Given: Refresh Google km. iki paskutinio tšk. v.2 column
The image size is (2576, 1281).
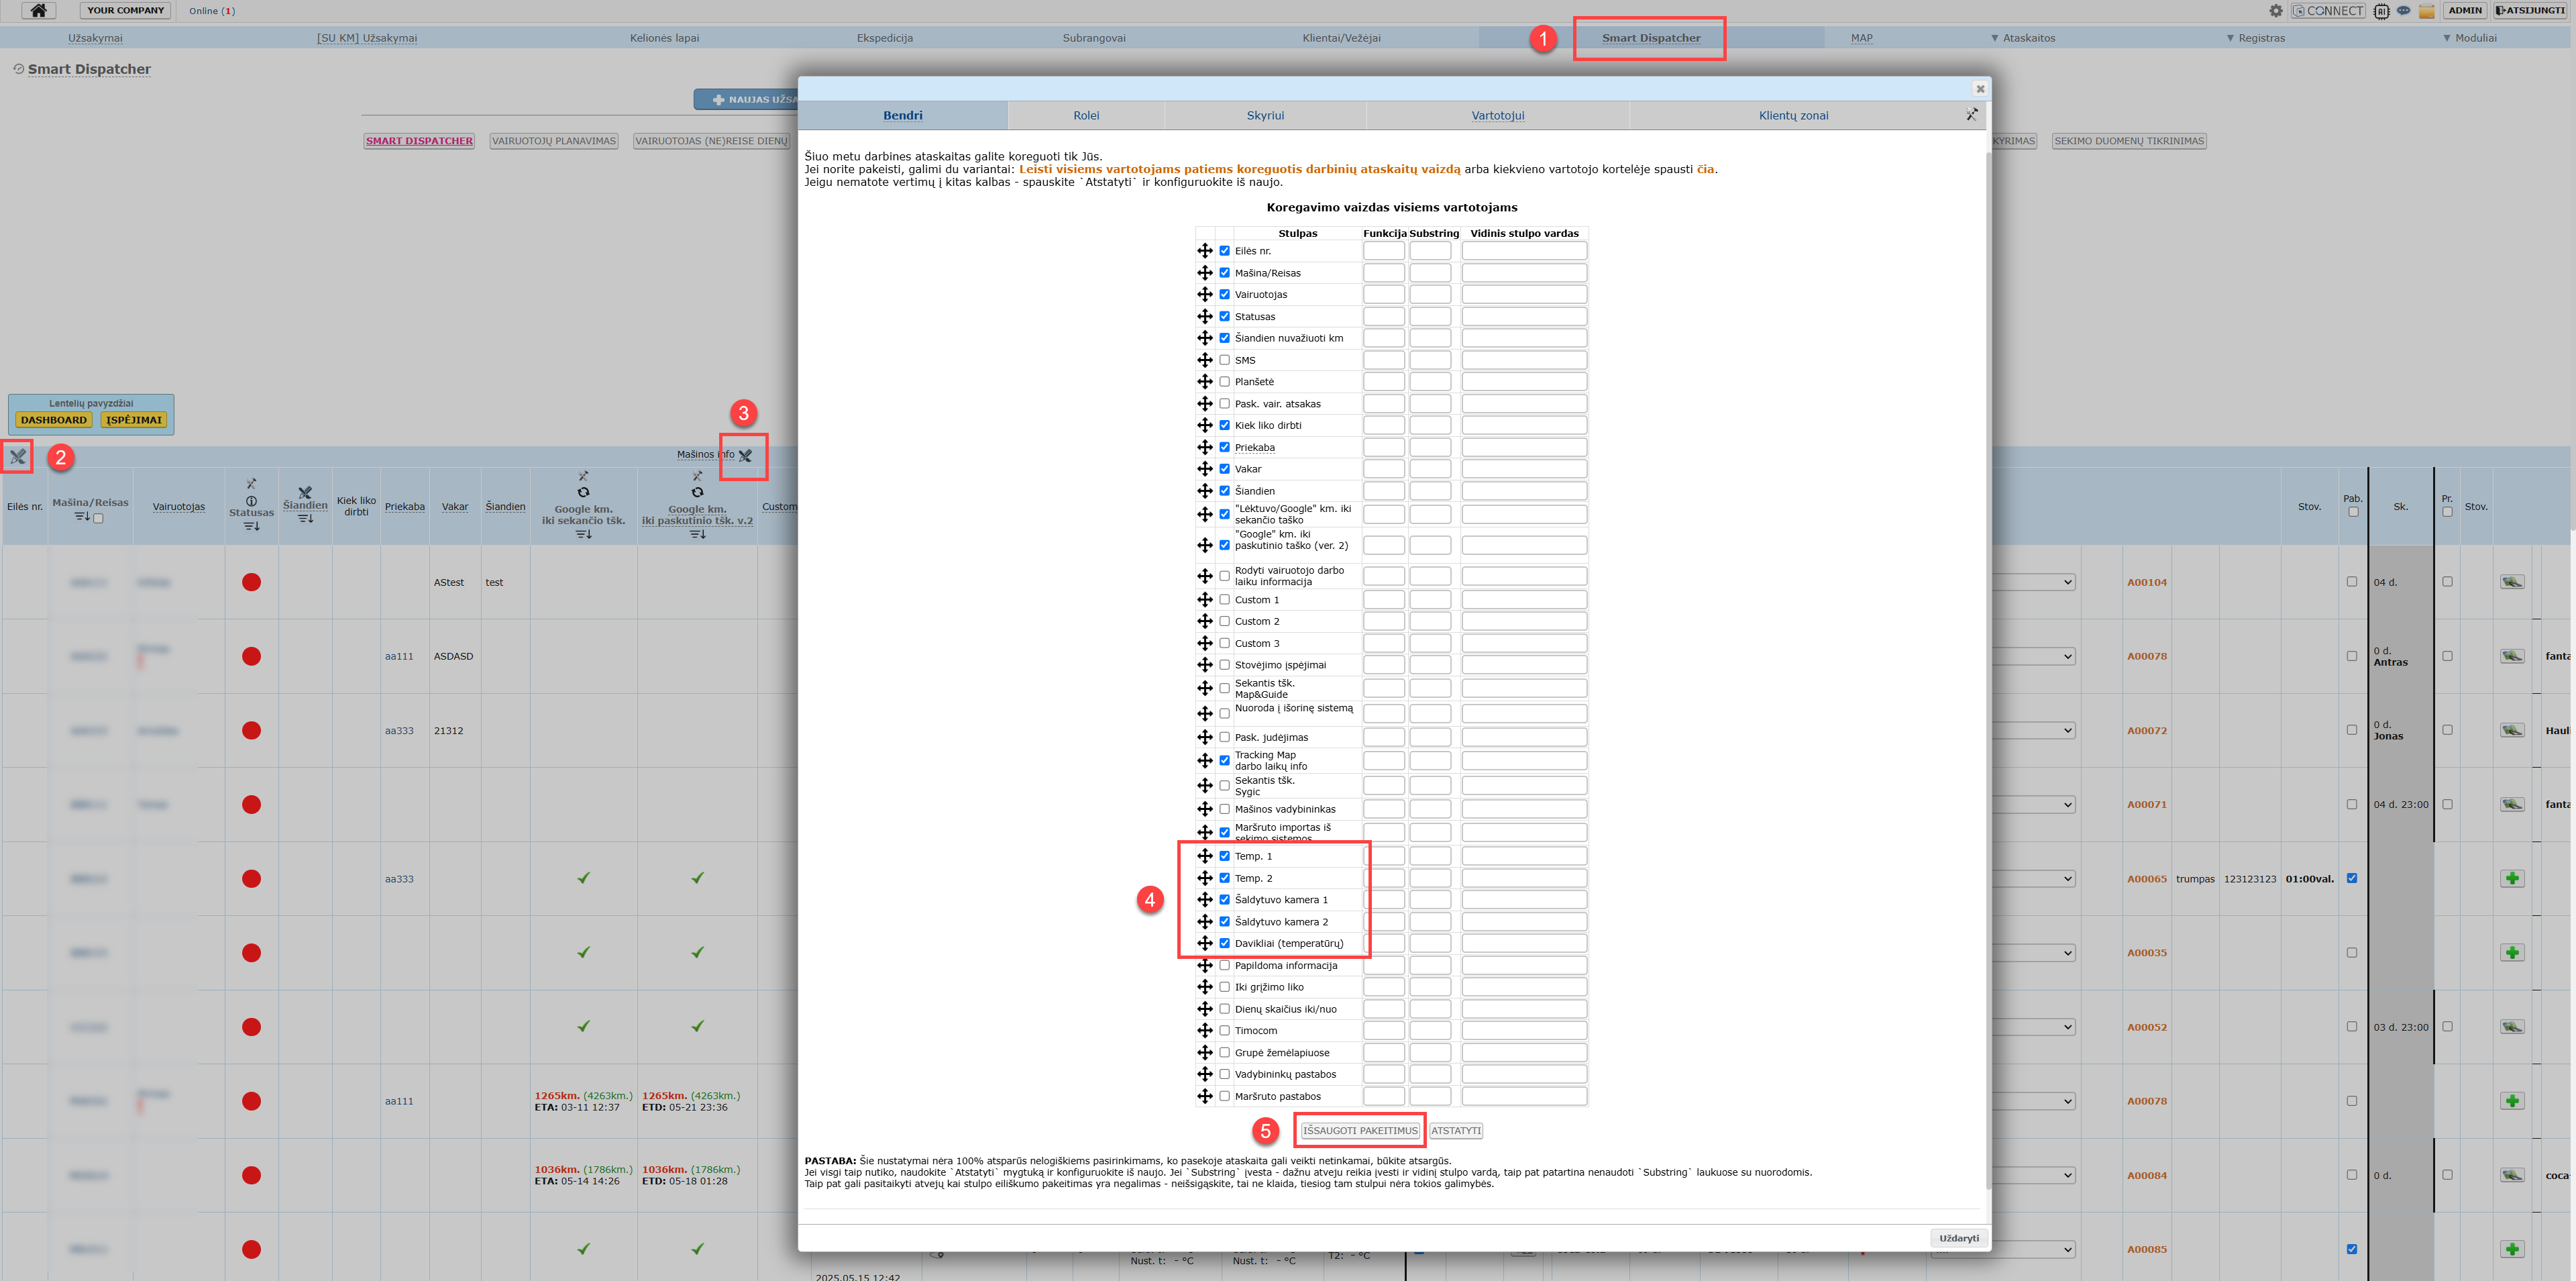Looking at the screenshot, I should (x=697, y=492).
